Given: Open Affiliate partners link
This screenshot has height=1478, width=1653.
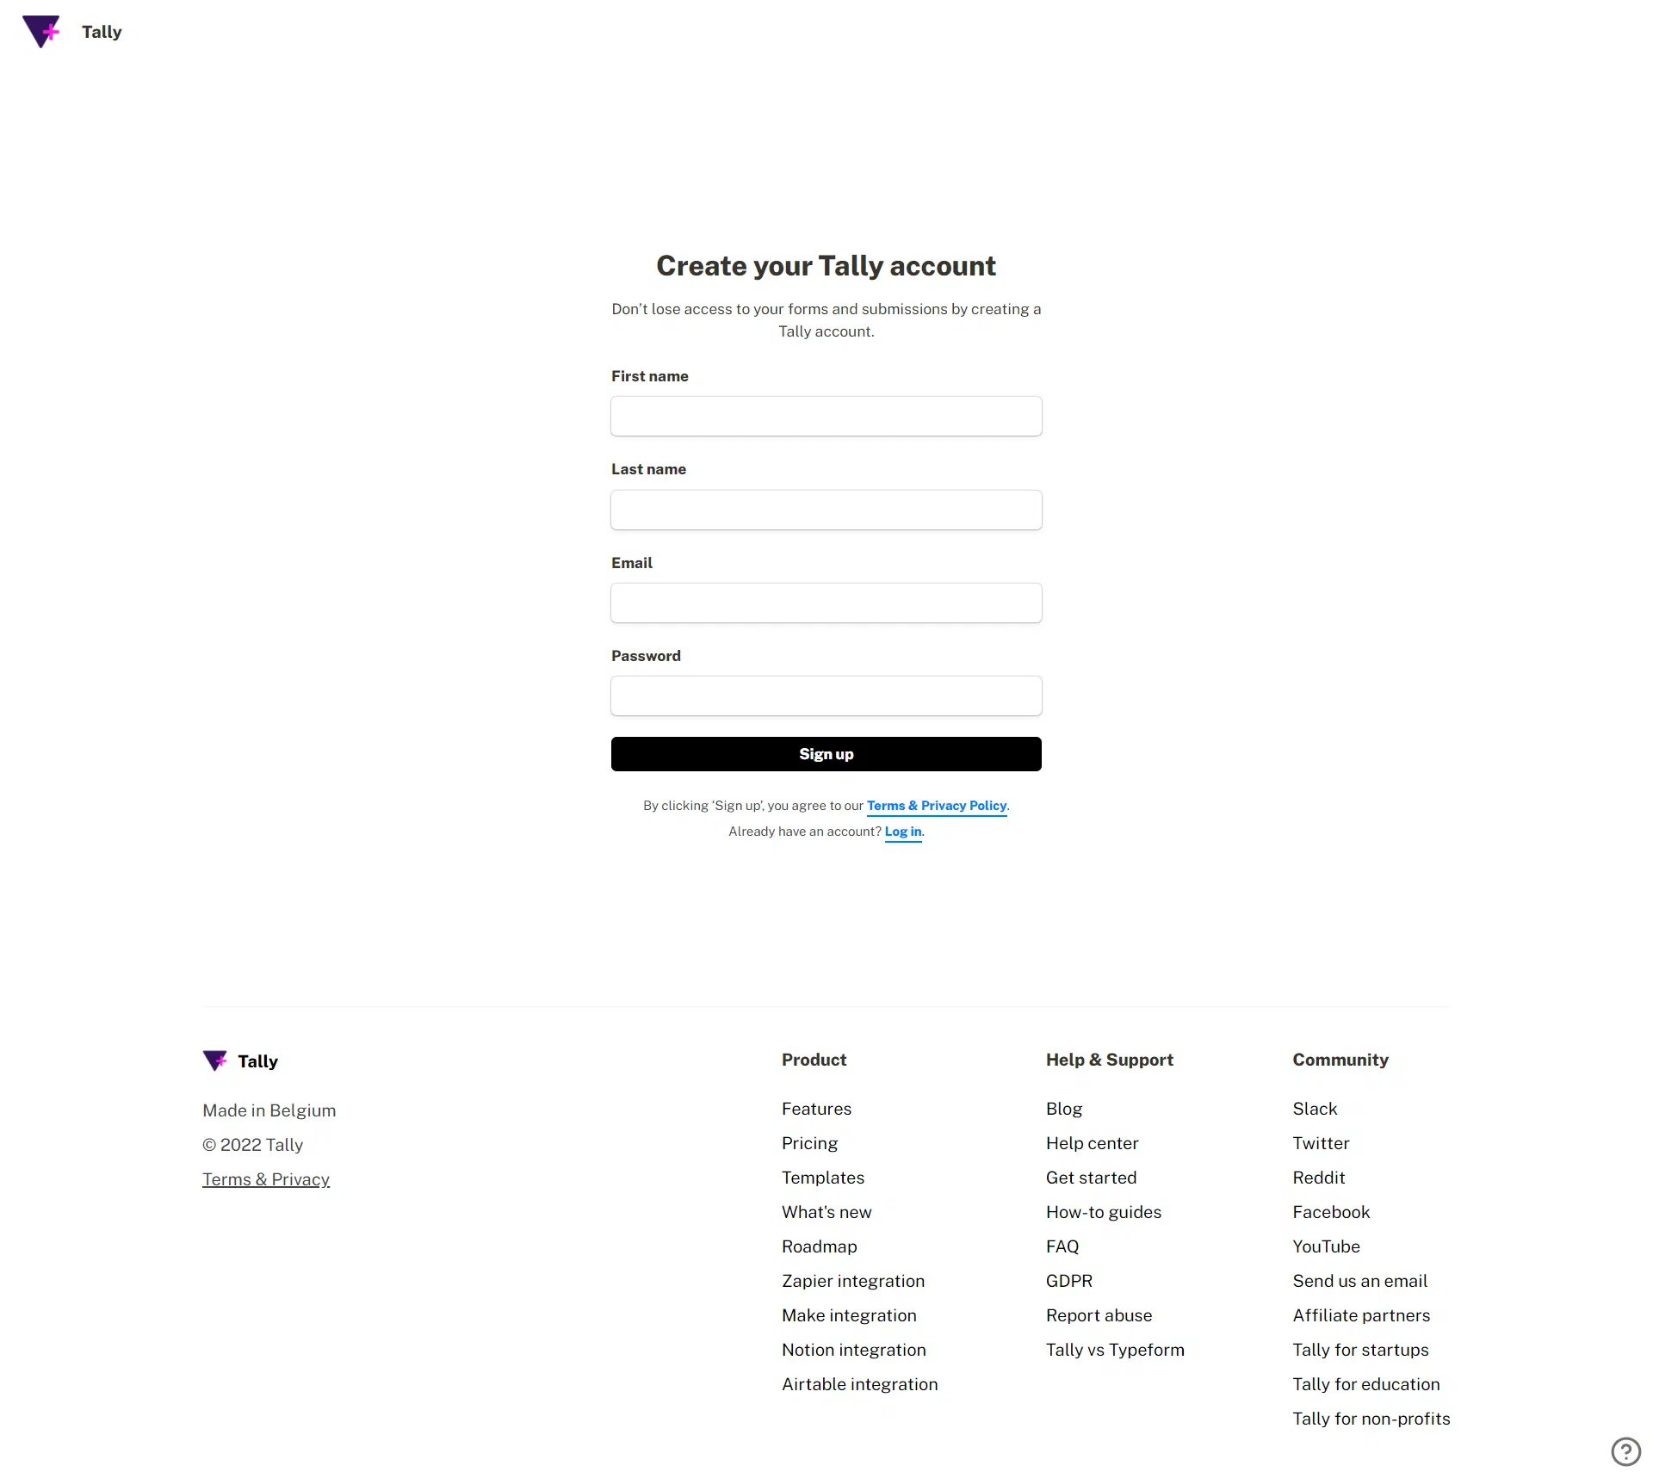Looking at the screenshot, I should (1361, 1315).
